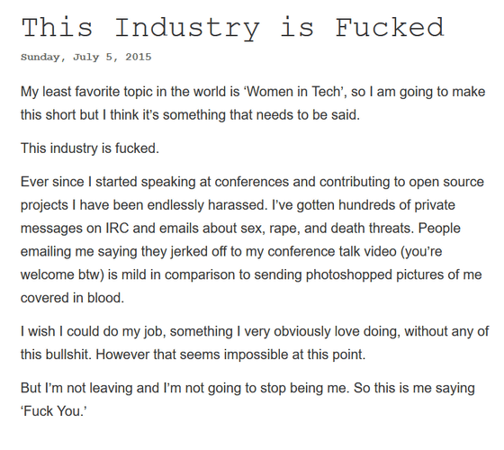The image size is (504, 450).
Task: Click the words 'seems impossible at this point'
Action: tap(271, 355)
